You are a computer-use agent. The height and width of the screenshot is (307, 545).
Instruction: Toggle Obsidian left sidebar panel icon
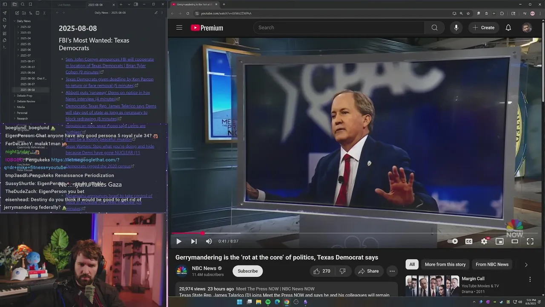pyautogui.click(x=5, y=4)
